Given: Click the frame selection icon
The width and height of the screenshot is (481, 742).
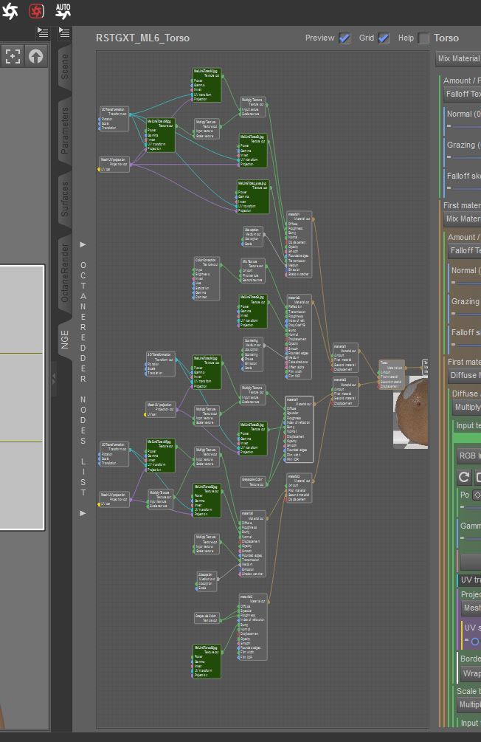Looking at the screenshot, I should click(x=13, y=56).
